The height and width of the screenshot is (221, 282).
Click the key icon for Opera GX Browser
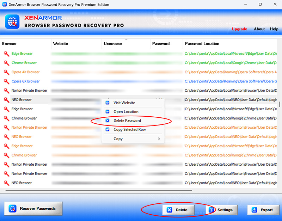[x=6, y=81]
